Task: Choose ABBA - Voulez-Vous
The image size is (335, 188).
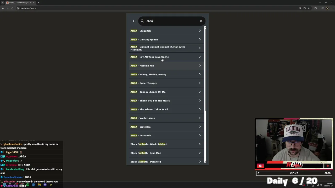Action: pos(166,118)
